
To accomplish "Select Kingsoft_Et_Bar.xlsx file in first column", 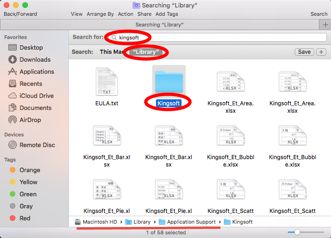I will (x=107, y=135).
